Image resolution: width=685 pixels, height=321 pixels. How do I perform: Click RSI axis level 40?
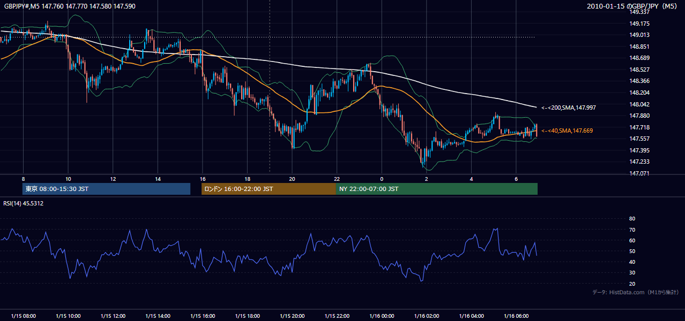coord(632,262)
